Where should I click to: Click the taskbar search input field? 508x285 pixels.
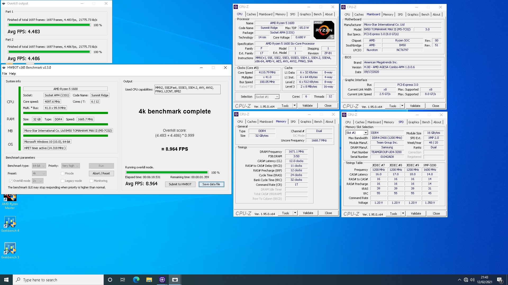click(58, 280)
